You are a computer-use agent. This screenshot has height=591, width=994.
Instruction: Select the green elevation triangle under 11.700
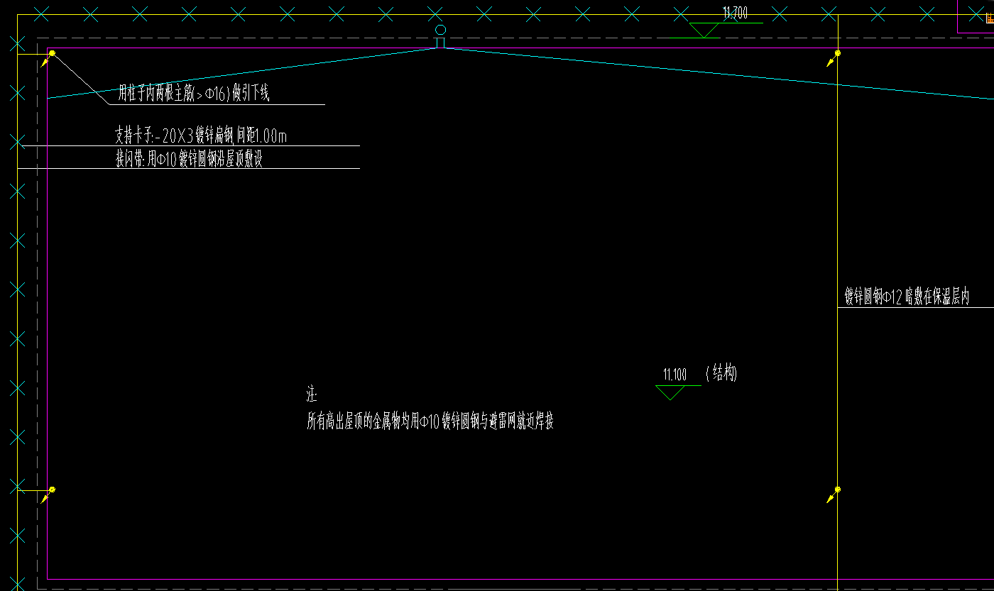(x=704, y=30)
